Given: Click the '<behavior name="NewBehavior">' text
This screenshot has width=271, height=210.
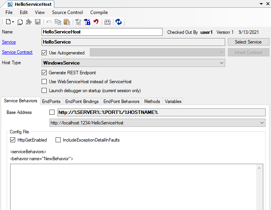Looking at the screenshot, I should (x=42, y=159).
